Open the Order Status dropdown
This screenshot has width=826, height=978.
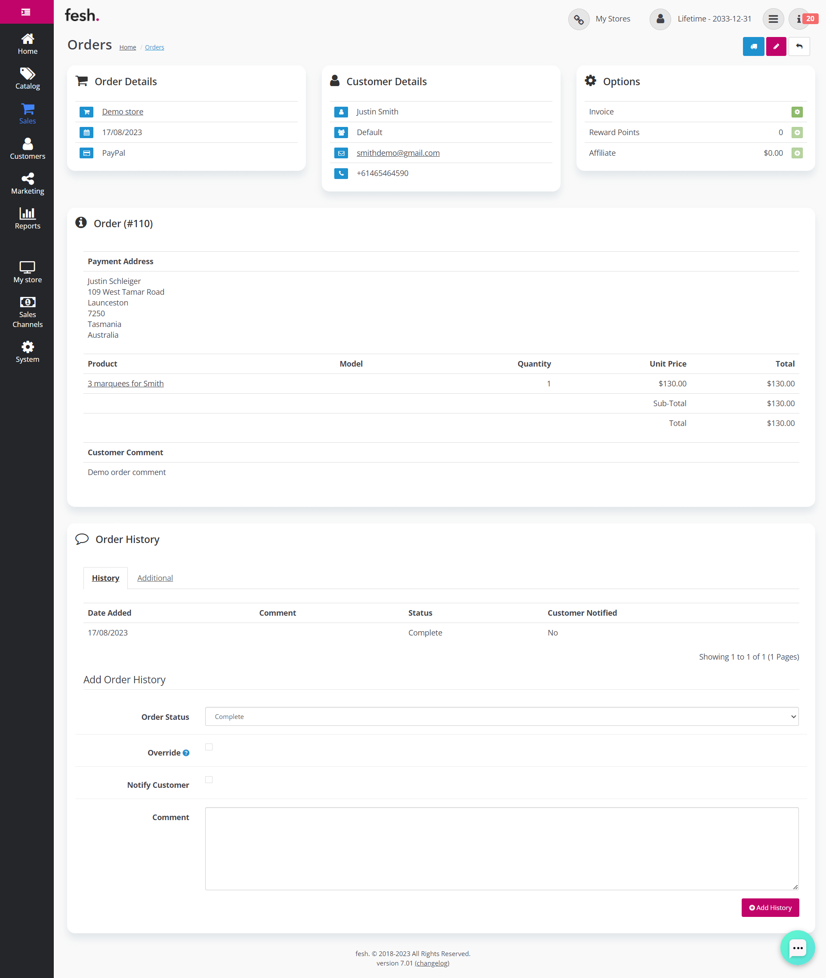(x=502, y=717)
